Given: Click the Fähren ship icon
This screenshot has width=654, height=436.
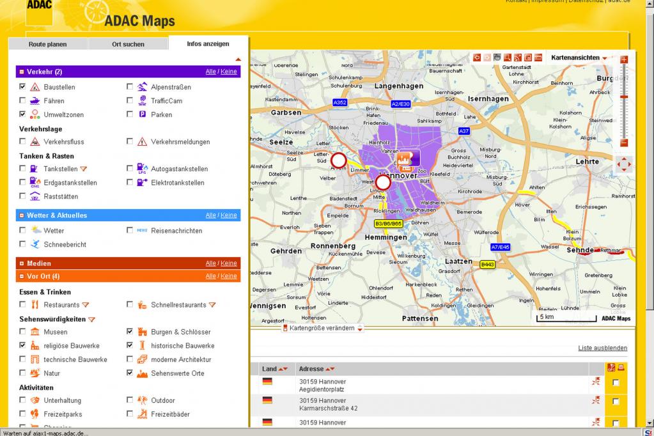Looking at the screenshot, I should (x=35, y=100).
